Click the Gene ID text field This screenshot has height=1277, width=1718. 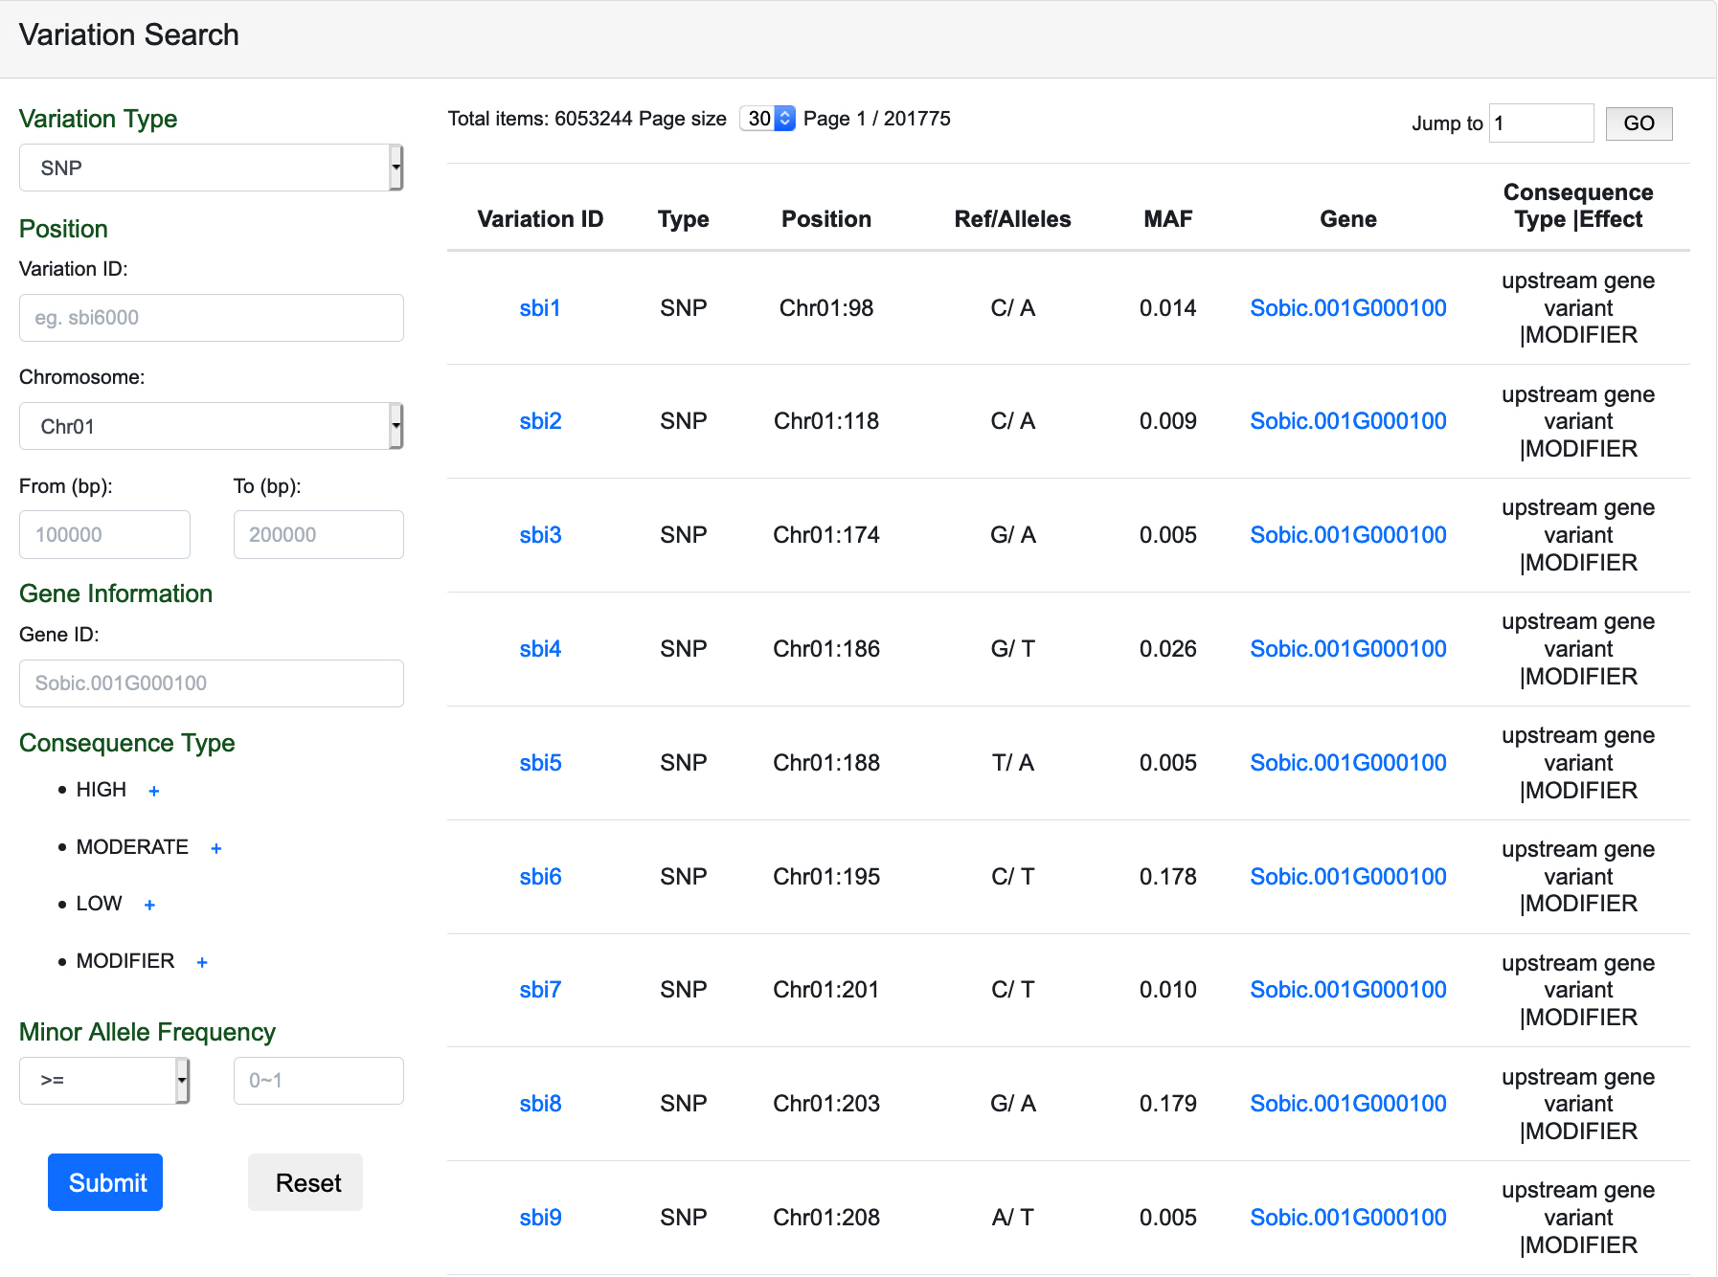[211, 683]
